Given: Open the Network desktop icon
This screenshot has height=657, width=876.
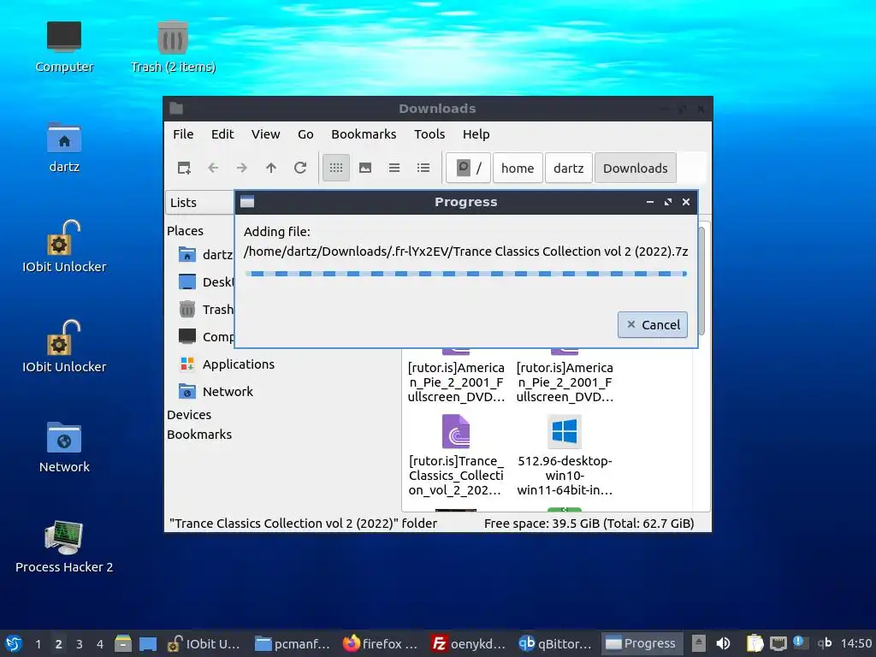Looking at the screenshot, I should [63, 447].
